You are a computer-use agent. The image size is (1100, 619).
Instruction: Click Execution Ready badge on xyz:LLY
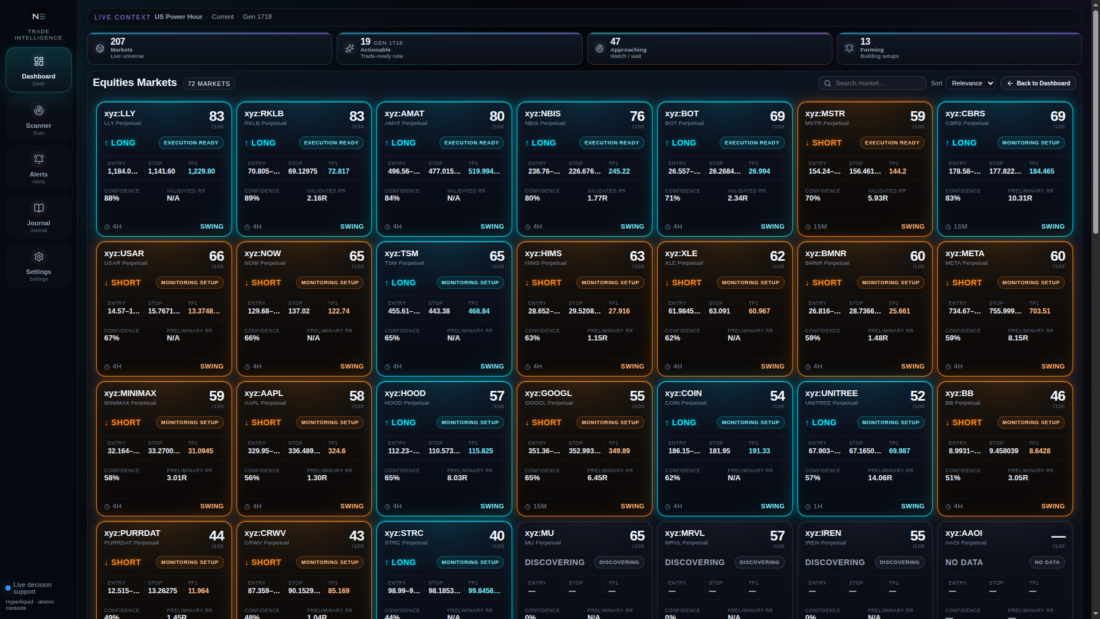point(191,143)
